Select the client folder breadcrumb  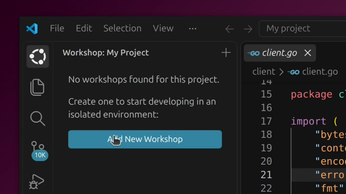tap(264, 72)
